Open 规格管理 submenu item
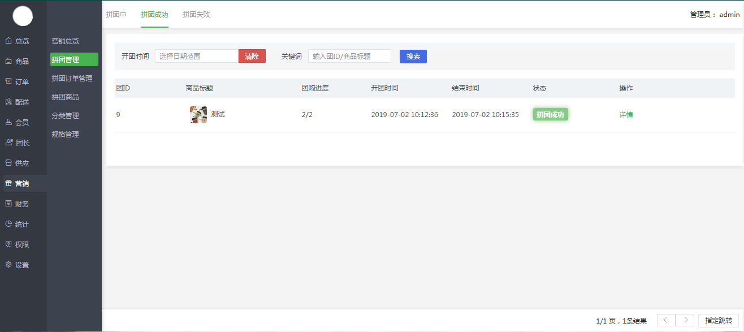 pyautogui.click(x=66, y=135)
